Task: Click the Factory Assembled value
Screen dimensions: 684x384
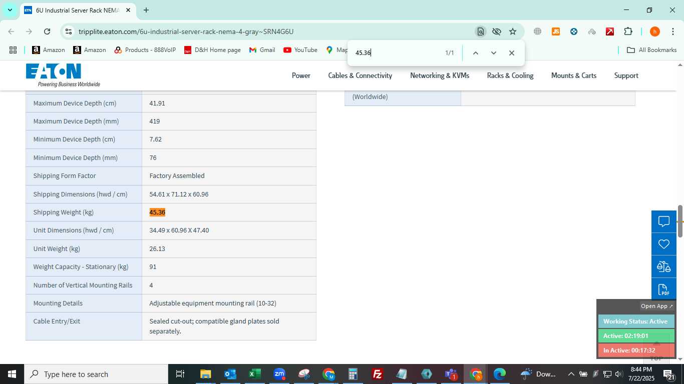Action: 177,176
